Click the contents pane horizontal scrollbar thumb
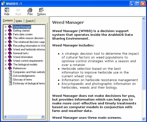The width and height of the screenshot is (147, 122). [17, 117]
